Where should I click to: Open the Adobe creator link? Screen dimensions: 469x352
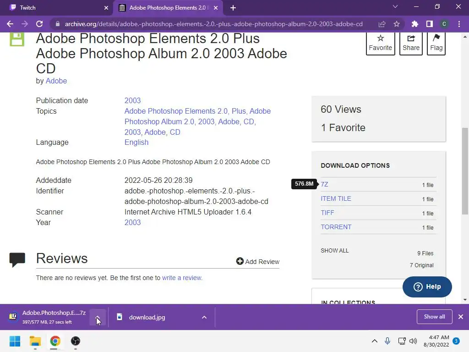pyautogui.click(x=56, y=81)
